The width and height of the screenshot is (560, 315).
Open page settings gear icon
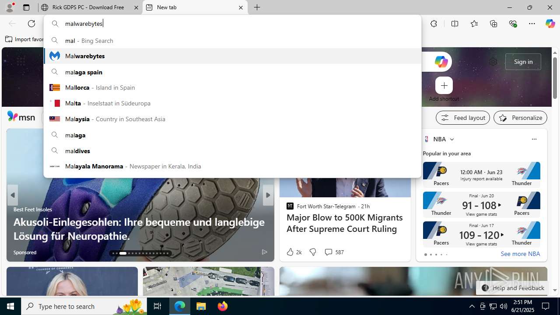(493, 62)
